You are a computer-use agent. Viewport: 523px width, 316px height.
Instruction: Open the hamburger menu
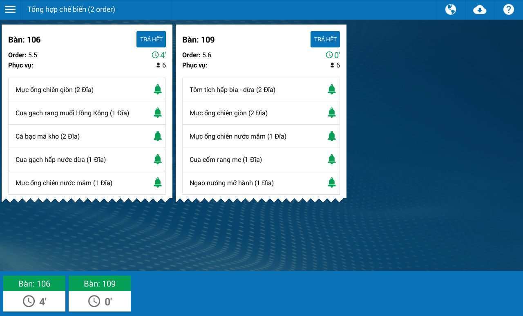click(x=10, y=9)
